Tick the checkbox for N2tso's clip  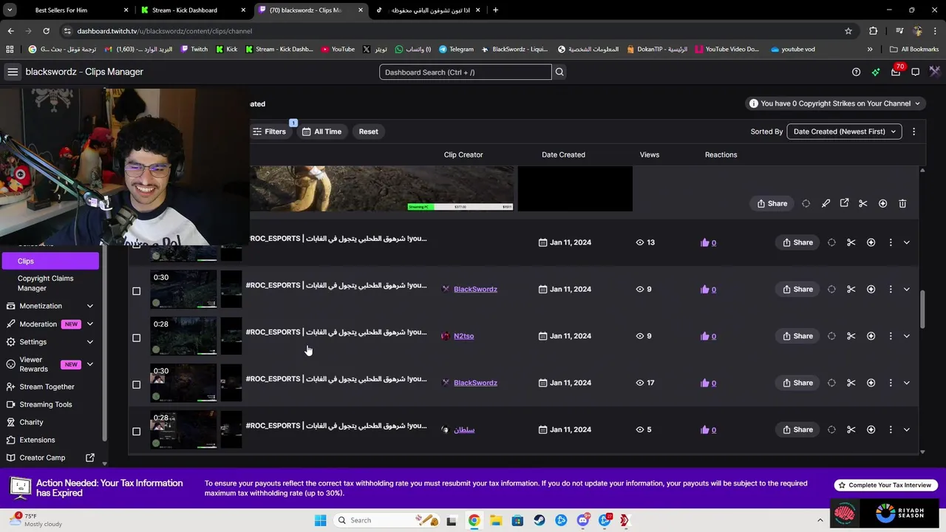(136, 338)
